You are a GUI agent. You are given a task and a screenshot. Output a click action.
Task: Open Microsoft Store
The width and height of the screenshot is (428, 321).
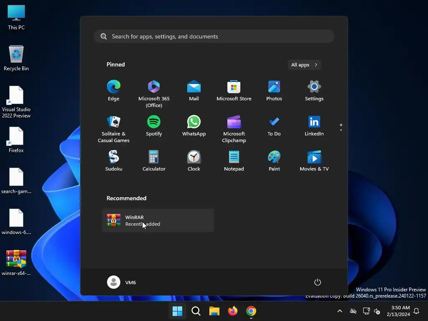pyautogui.click(x=234, y=91)
